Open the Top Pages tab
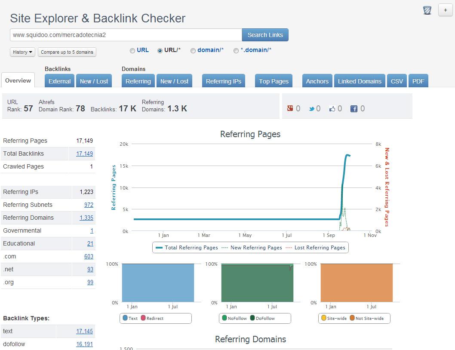This screenshot has height=350, width=455. (274, 81)
